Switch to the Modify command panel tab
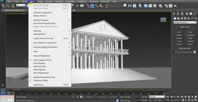This screenshot has width=198, height=102. point(178,14)
